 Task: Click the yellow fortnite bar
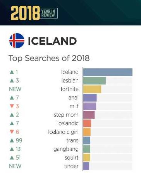[x=92, y=89]
